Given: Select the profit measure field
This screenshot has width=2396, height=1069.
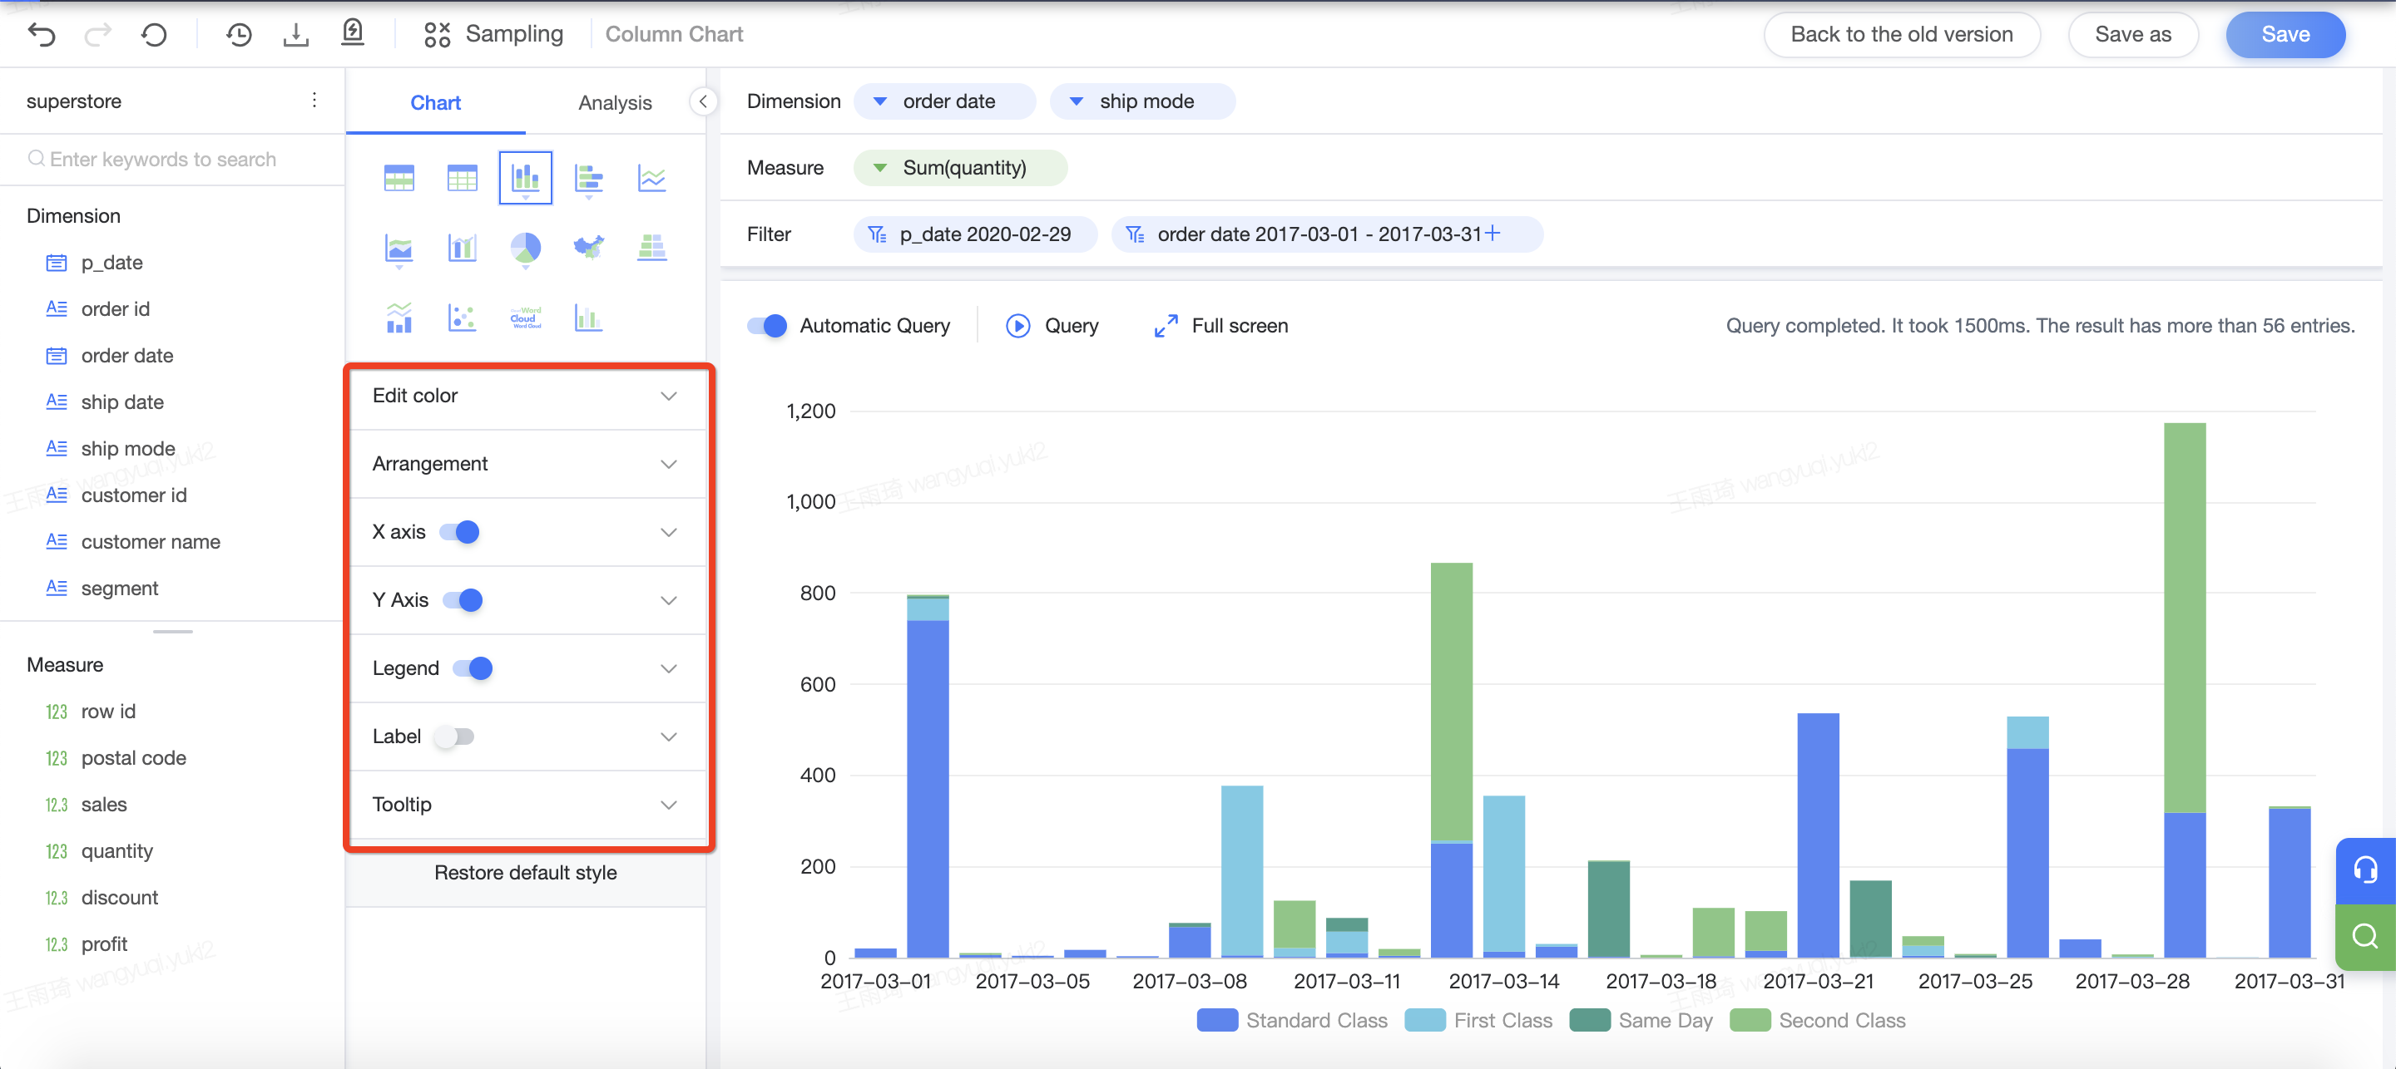Looking at the screenshot, I should tap(104, 944).
